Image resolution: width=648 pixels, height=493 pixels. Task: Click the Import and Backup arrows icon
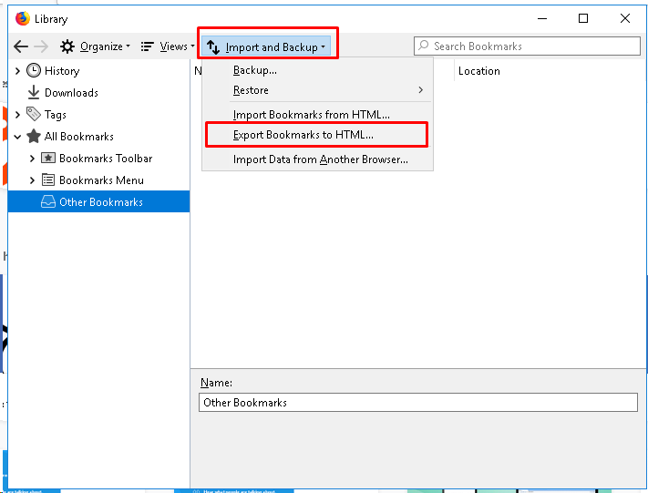pyautogui.click(x=213, y=47)
